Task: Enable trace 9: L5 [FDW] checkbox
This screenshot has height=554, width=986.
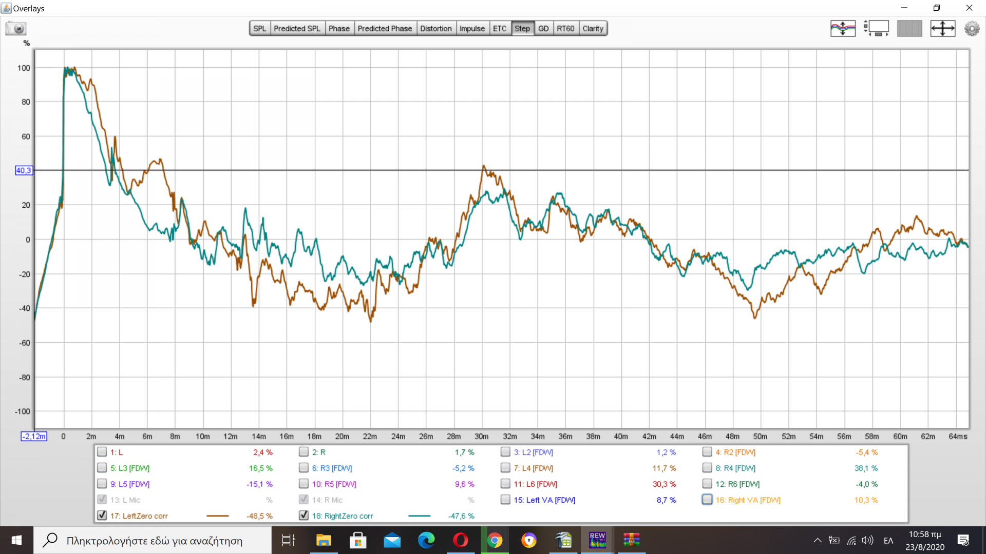Action: pos(102,484)
